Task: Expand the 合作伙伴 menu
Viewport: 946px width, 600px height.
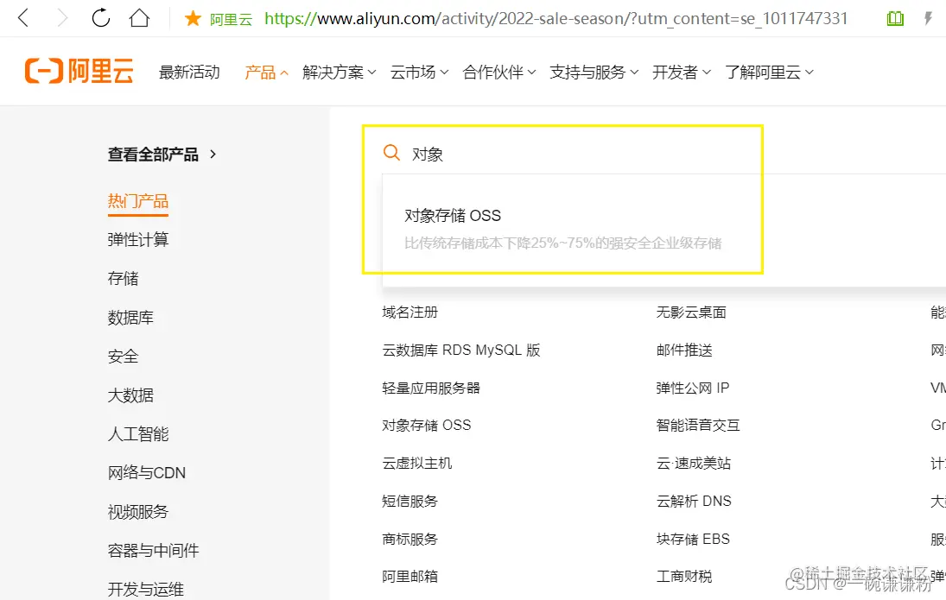Action: 499,73
